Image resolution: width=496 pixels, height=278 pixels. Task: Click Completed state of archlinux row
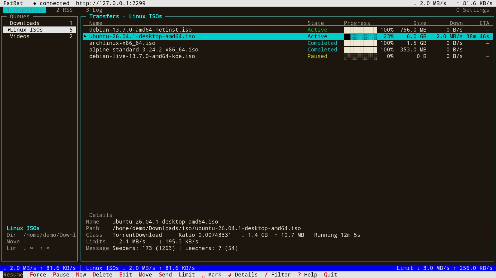(x=322, y=43)
